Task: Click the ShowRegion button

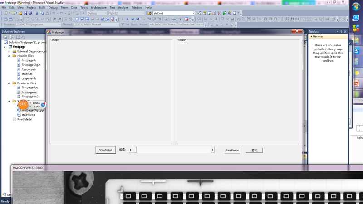Action: point(232,151)
